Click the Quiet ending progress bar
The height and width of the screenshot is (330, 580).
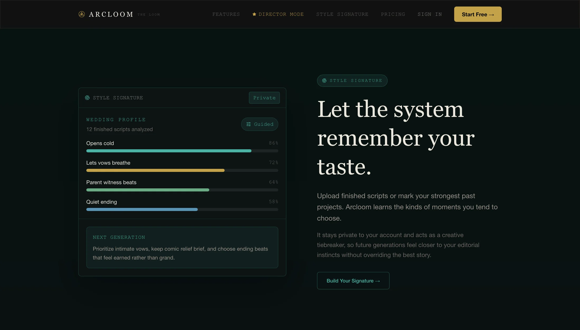[182, 209]
